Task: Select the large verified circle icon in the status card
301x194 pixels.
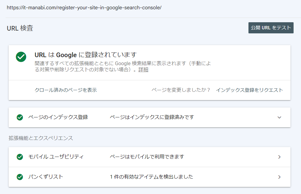Action: [x=20, y=57]
